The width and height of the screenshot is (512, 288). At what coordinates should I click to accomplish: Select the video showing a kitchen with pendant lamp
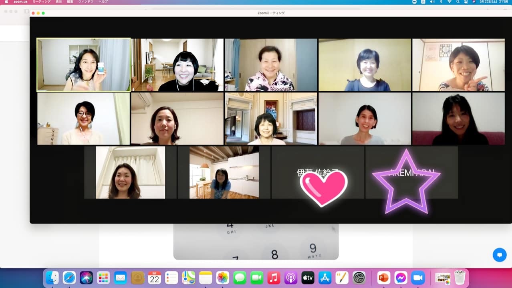(224, 172)
